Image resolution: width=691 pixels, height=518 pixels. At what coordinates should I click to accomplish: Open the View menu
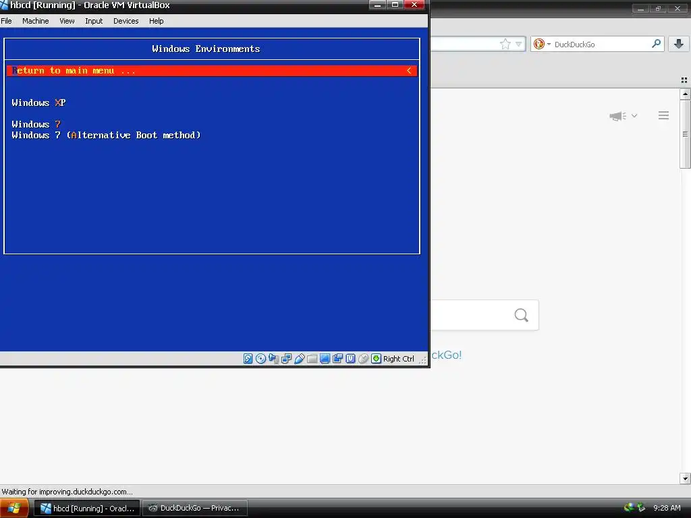click(67, 21)
